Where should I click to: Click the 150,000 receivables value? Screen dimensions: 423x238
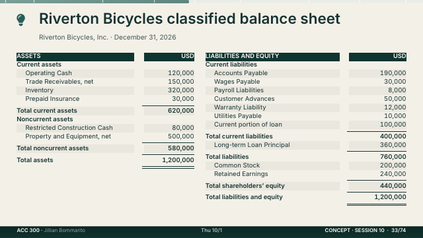coord(181,82)
